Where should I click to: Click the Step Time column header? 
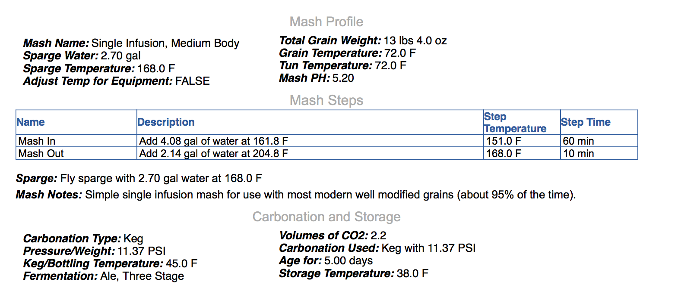pos(586,122)
